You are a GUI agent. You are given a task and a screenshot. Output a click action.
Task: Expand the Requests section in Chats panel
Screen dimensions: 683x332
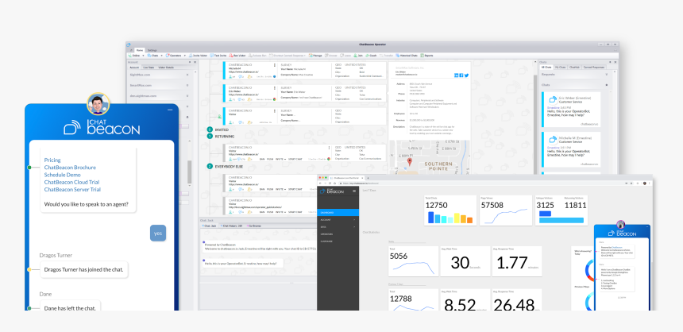(606, 74)
